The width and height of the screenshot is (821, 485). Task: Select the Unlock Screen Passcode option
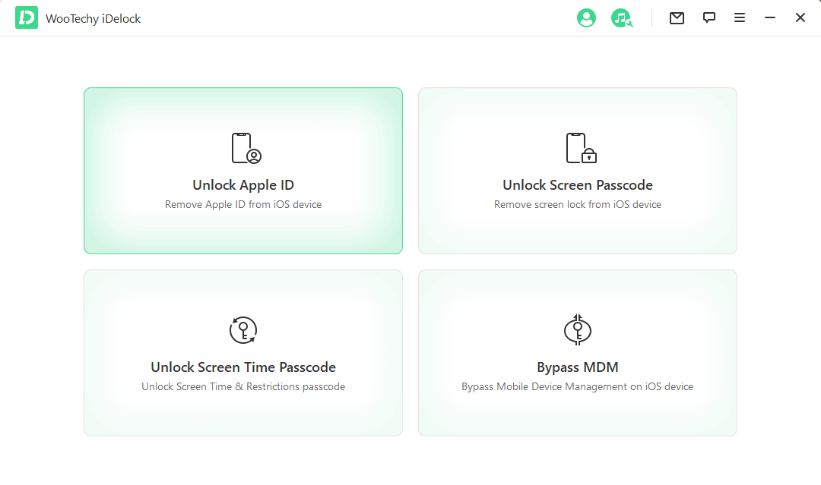tap(577, 171)
